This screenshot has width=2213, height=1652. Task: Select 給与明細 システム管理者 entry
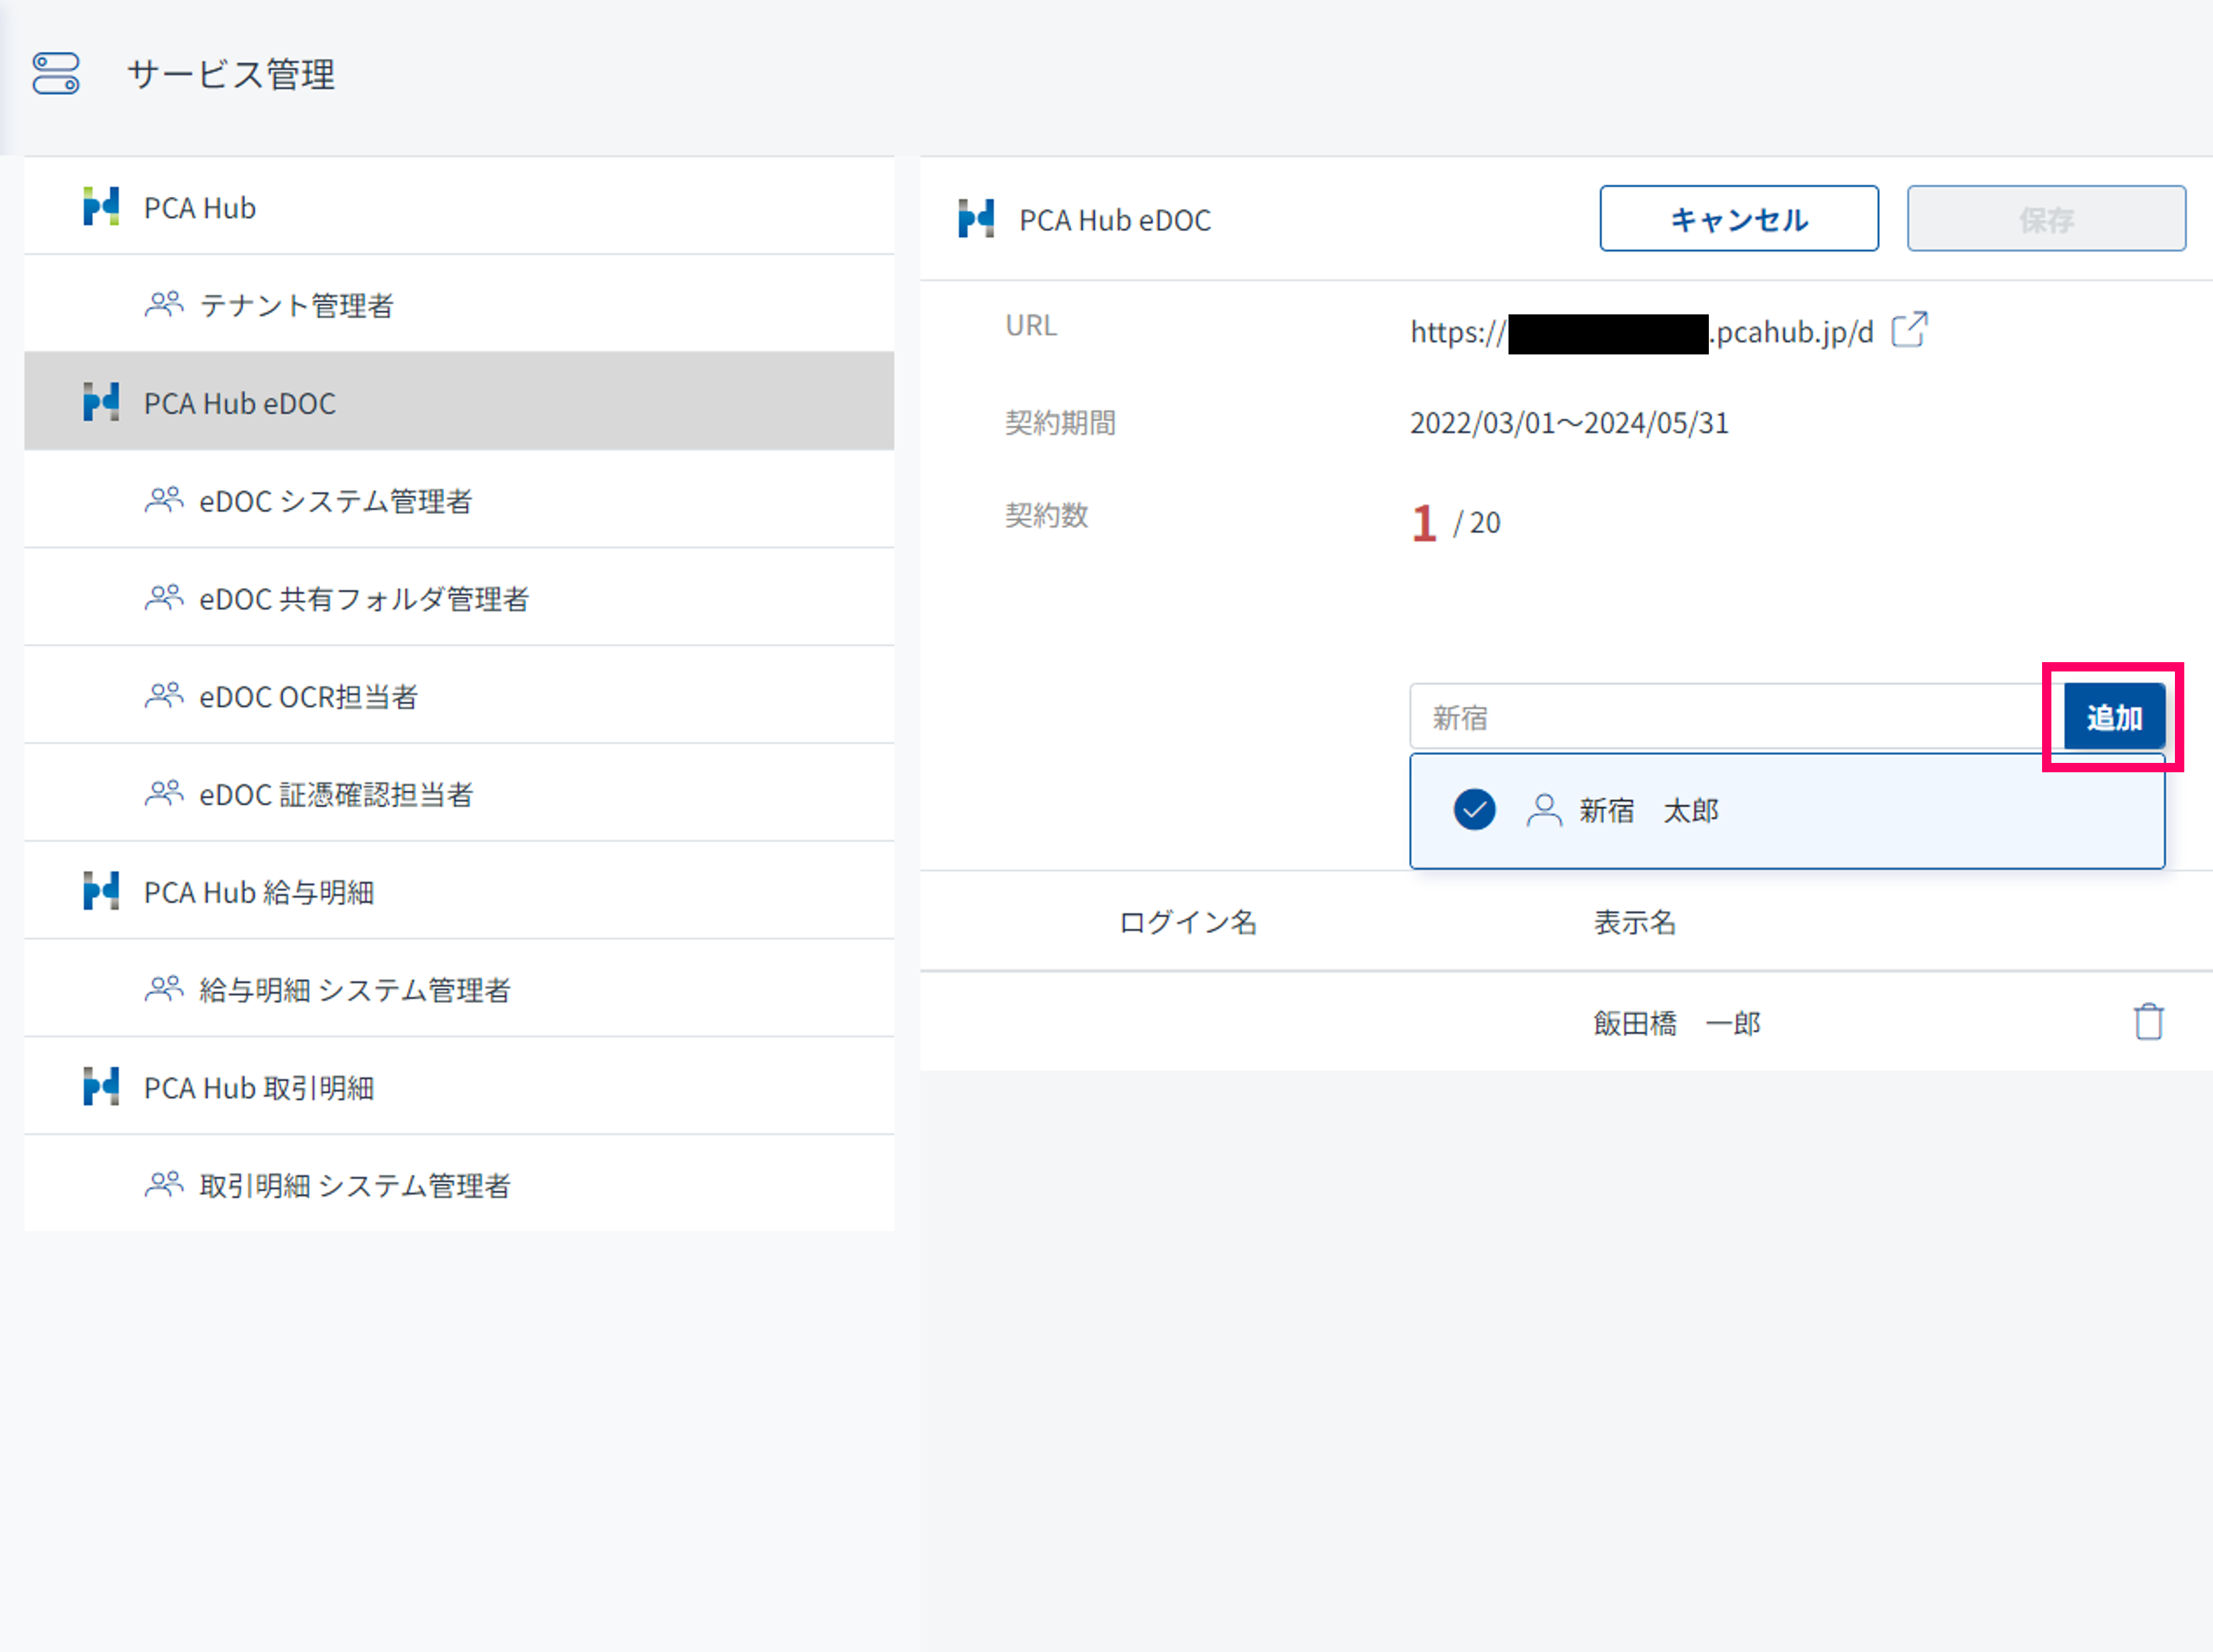[x=354, y=989]
